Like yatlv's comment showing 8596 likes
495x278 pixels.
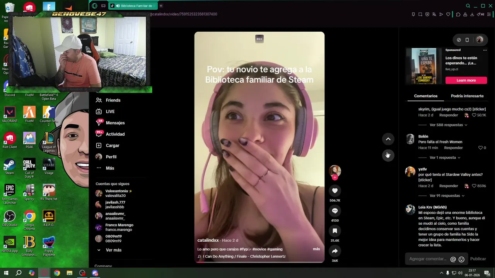(474, 186)
